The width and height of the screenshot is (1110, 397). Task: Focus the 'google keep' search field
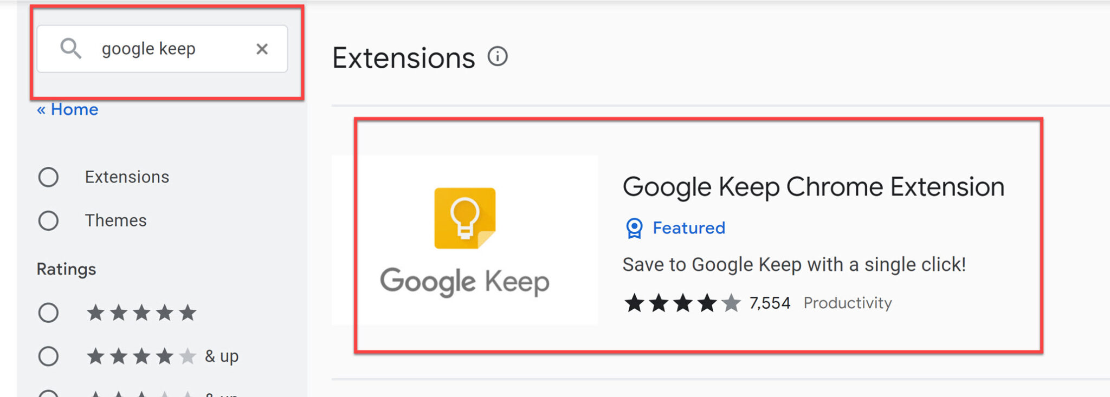pos(163,49)
